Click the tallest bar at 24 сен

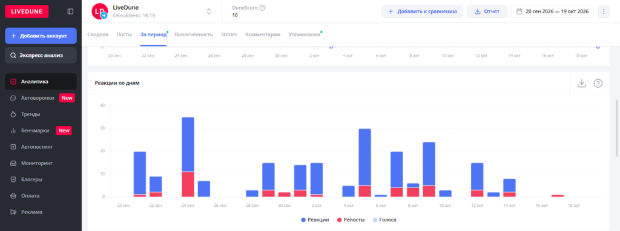click(188, 157)
